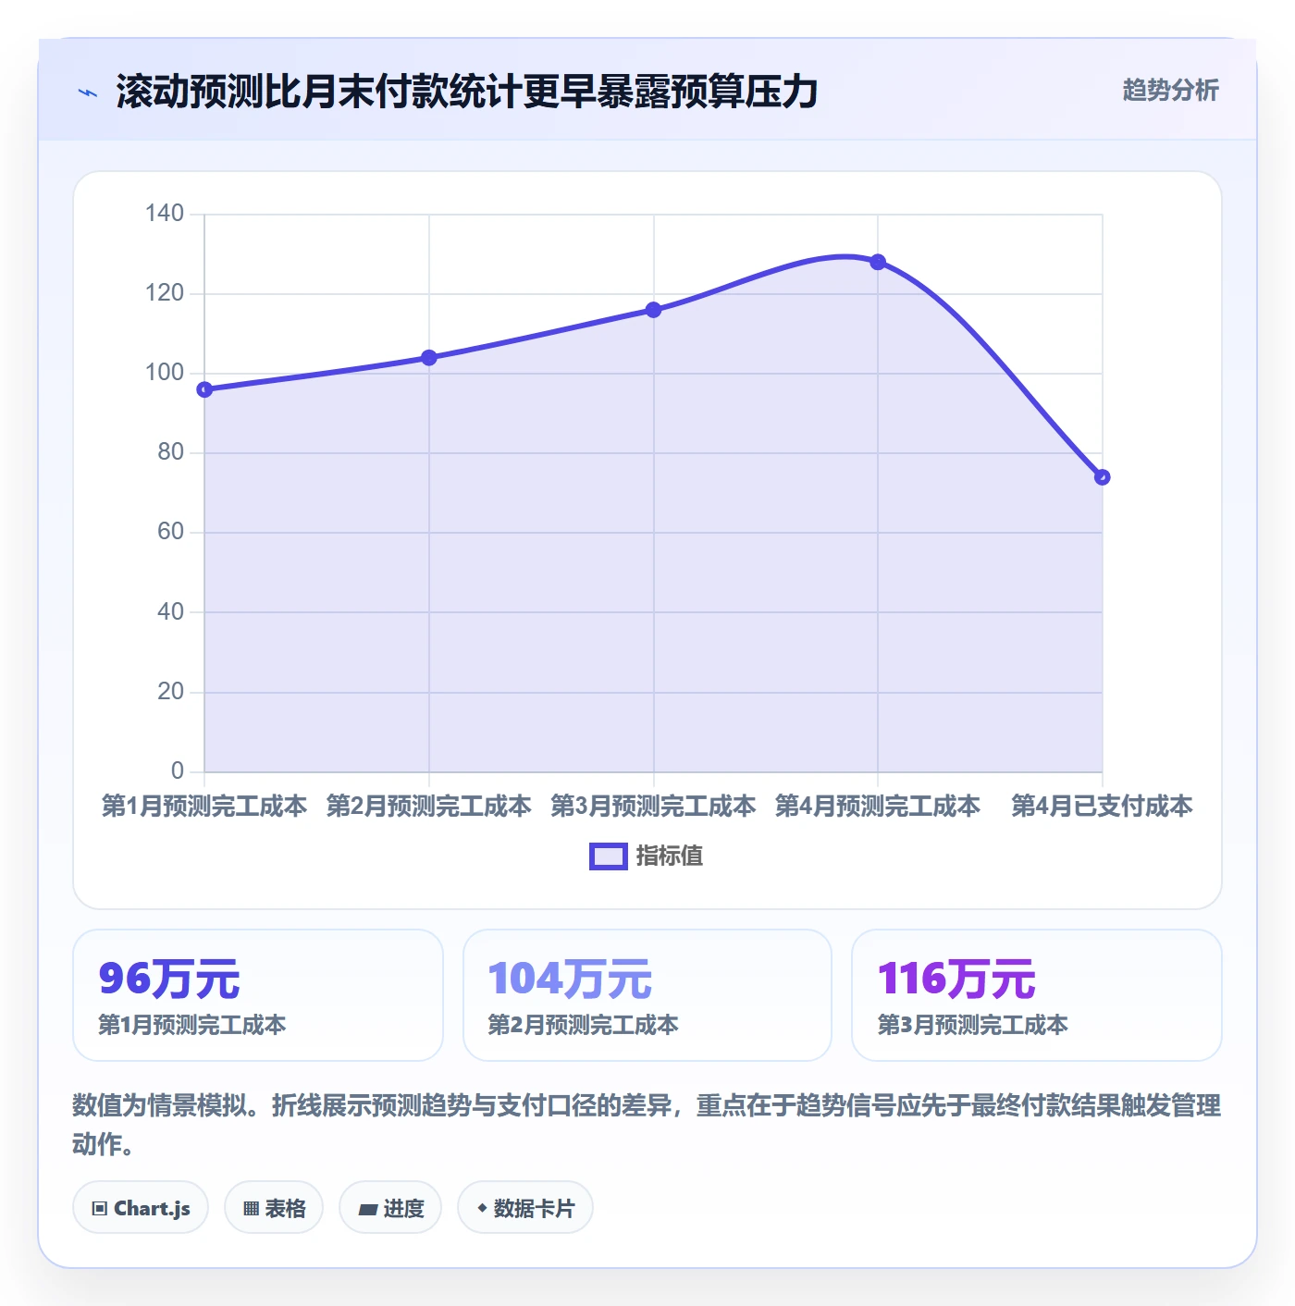Toggle the 指标值 legend color box
The width and height of the screenshot is (1295, 1306).
pos(609,856)
